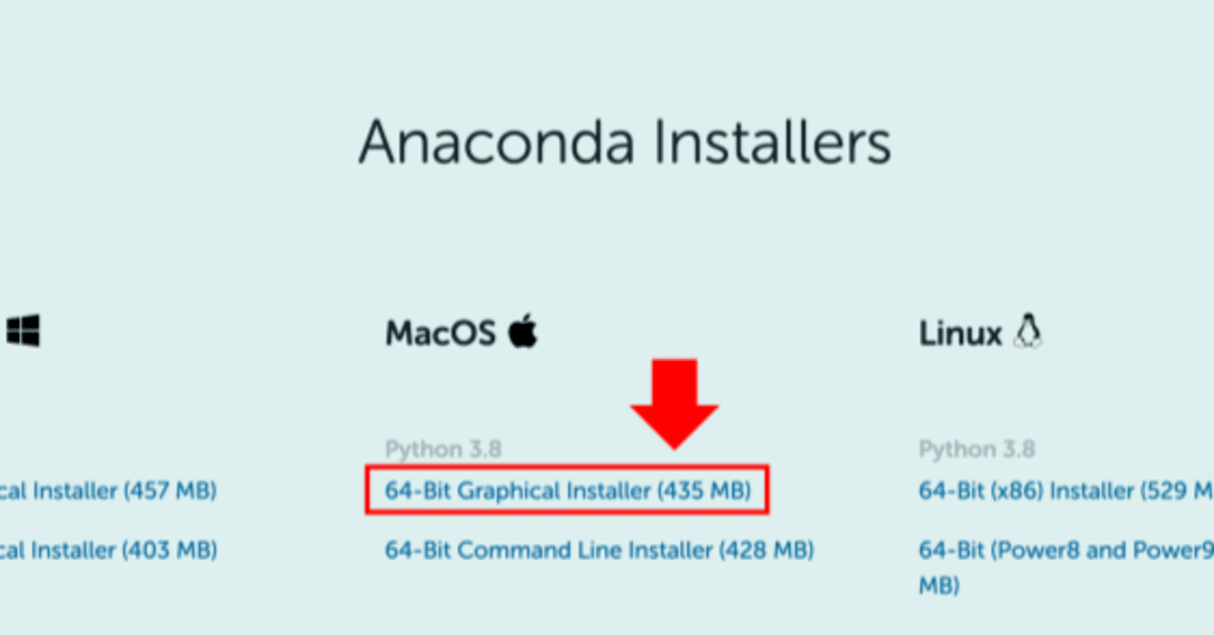Download MacOS 64-Bit Graphical Installer (435 MB)
The height and width of the screenshot is (635, 1214).
point(566,491)
